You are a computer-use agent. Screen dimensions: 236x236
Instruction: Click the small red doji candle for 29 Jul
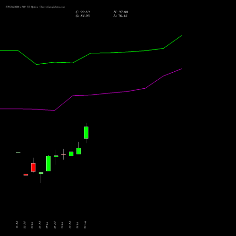[x=64, y=154]
